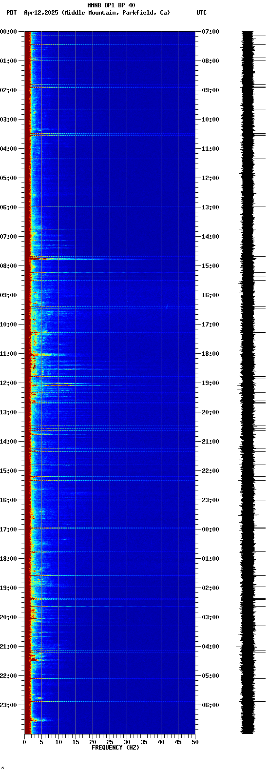Click the PDT axis label '13:00'
The height and width of the screenshot is (773, 269).
coord(8,412)
